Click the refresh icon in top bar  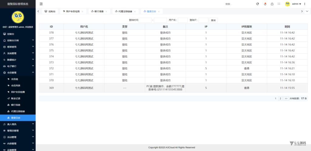coord(258,4)
